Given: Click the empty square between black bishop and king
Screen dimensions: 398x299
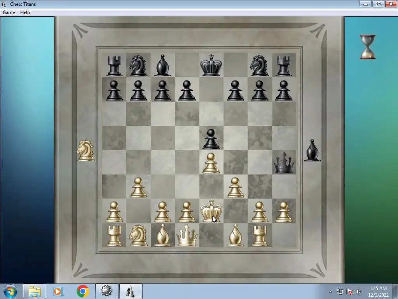Looking at the screenshot, I should (187, 65).
